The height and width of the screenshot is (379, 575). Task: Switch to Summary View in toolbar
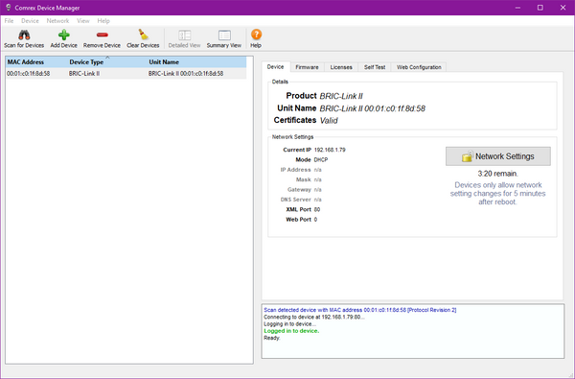click(x=224, y=39)
